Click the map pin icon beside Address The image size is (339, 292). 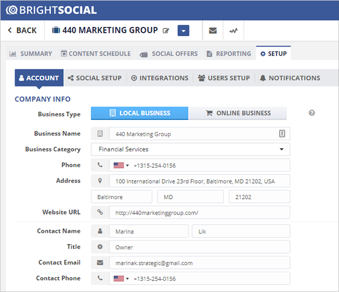tap(100, 181)
